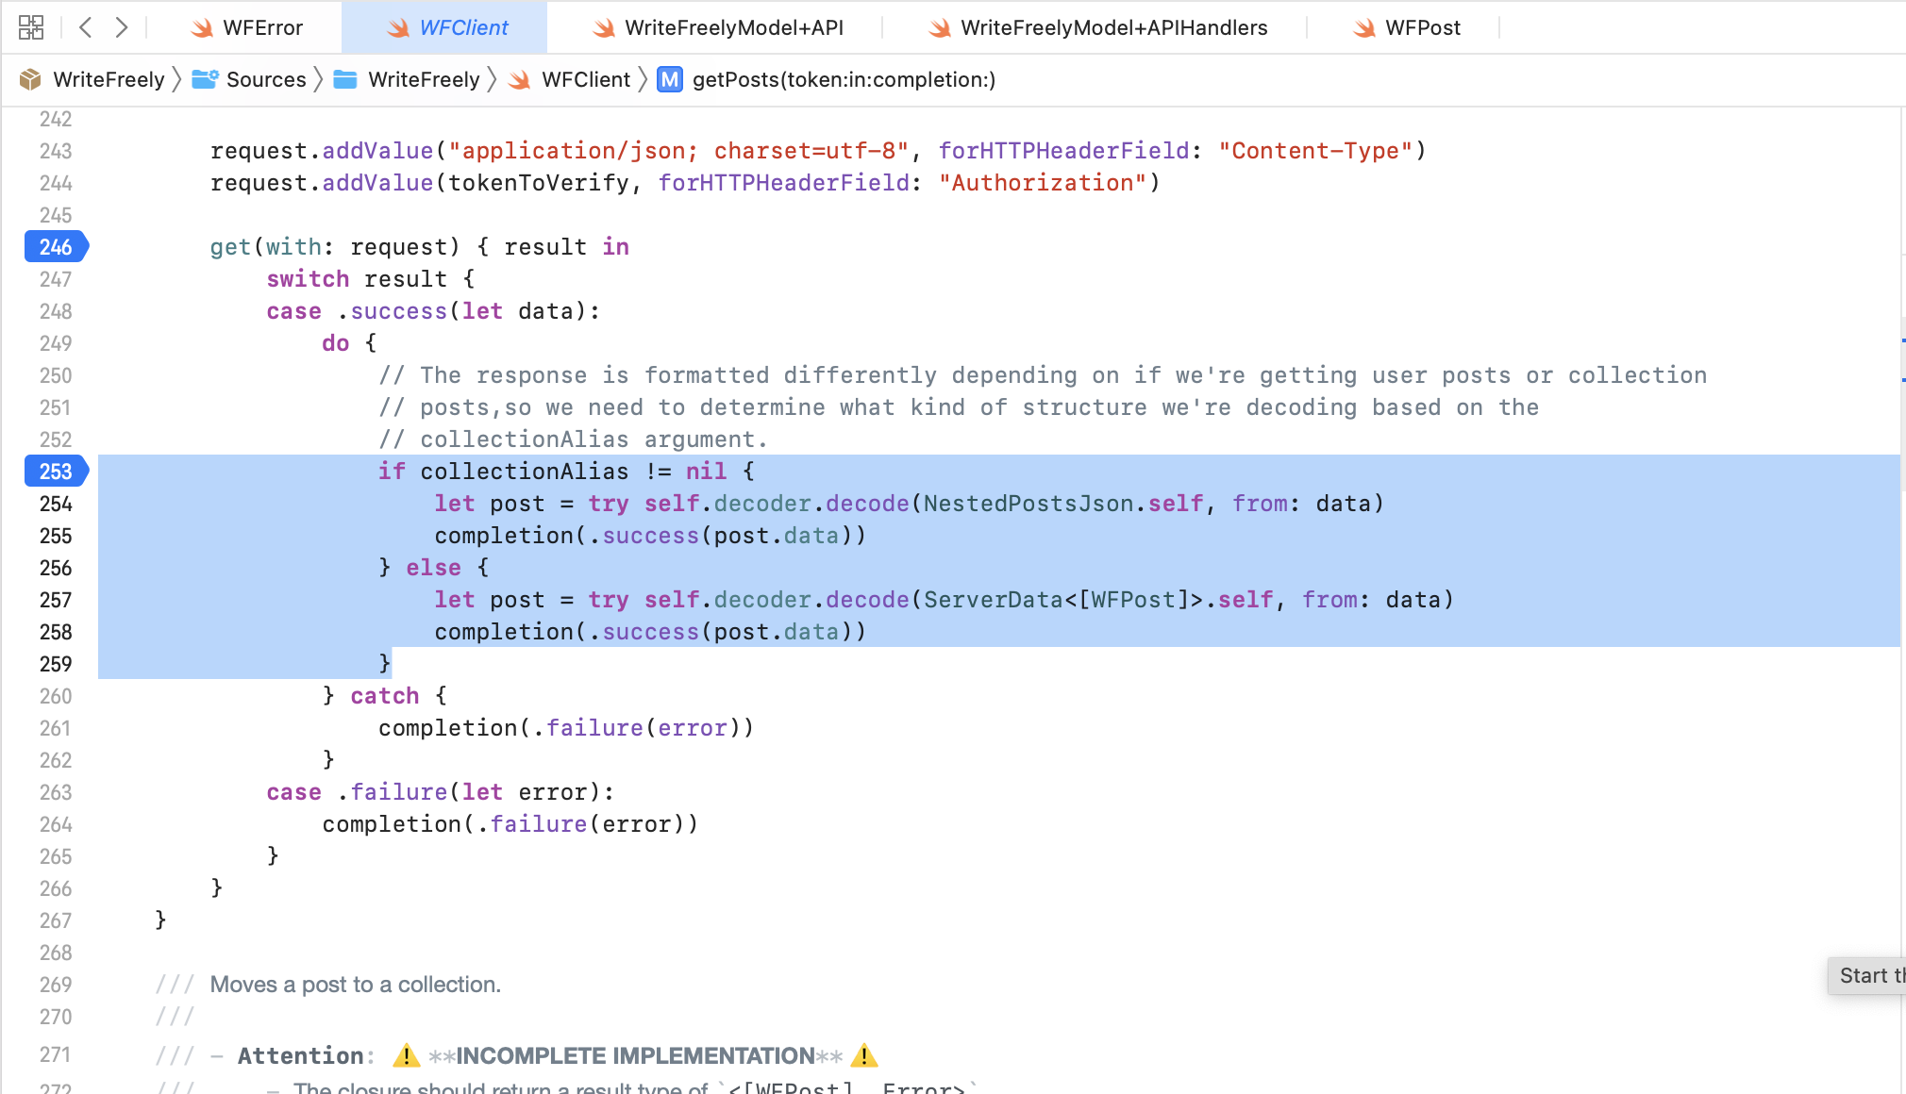Add a breakpoint at line 260

(x=56, y=696)
